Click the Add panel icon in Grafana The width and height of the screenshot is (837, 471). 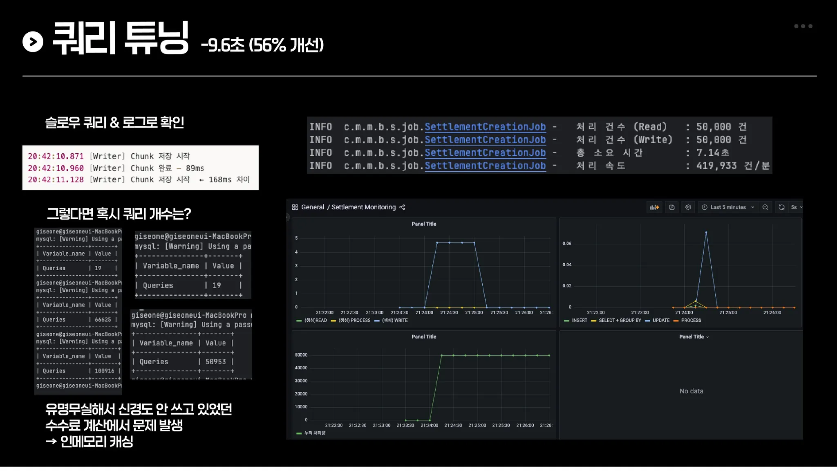pyautogui.click(x=654, y=207)
